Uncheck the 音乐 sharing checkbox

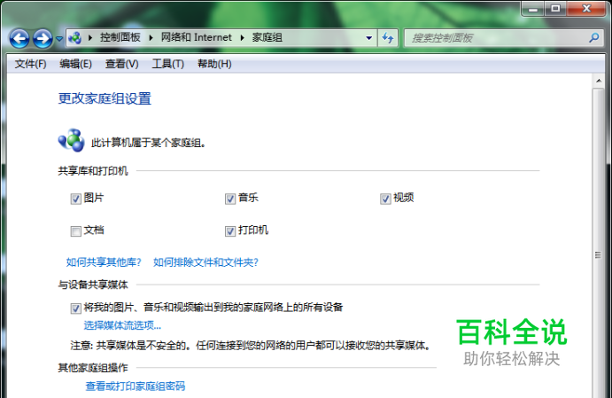(x=230, y=199)
